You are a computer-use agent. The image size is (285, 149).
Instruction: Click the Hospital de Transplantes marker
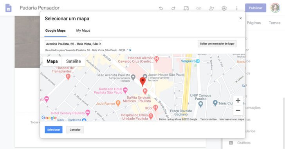tap(68, 76)
